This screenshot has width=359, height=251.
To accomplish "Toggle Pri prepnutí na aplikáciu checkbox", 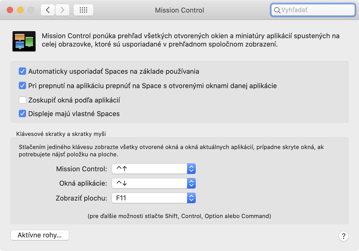I will [x=22, y=85].
